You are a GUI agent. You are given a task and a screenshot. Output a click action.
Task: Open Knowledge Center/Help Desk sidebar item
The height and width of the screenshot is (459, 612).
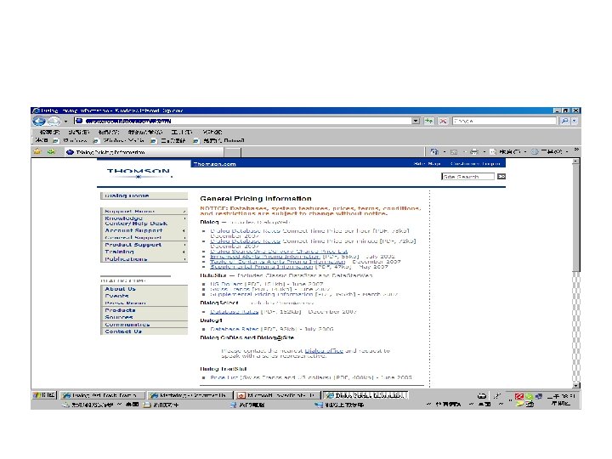click(x=144, y=221)
